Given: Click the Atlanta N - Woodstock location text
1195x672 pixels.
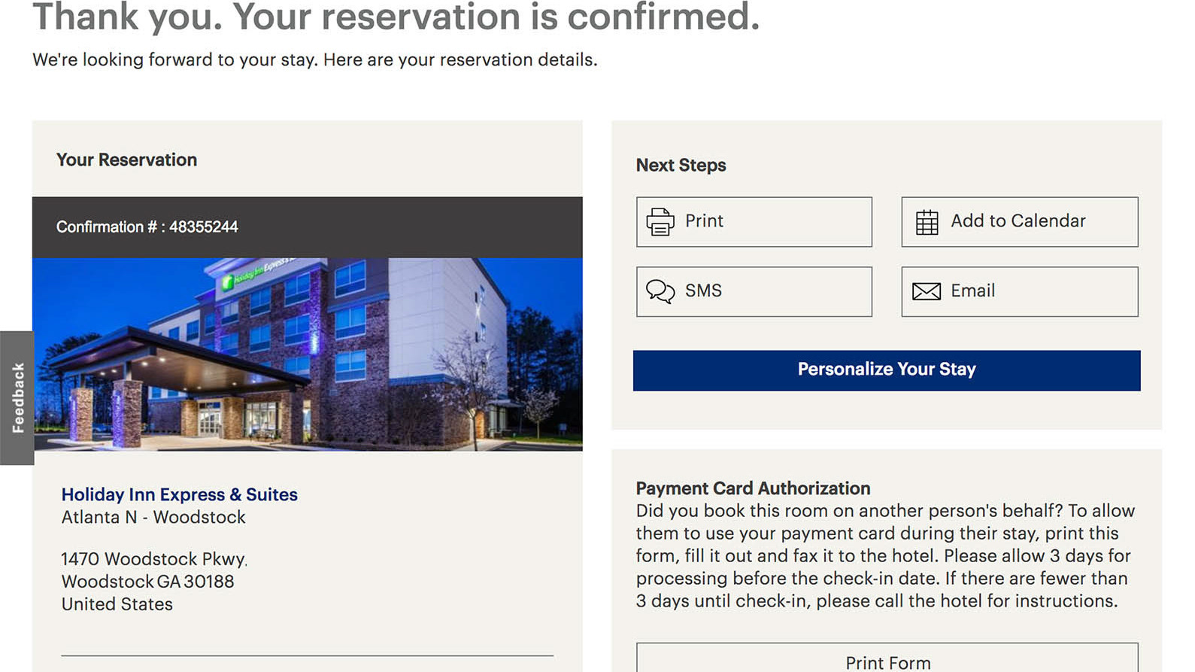Looking at the screenshot, I should tap(153, 517).
